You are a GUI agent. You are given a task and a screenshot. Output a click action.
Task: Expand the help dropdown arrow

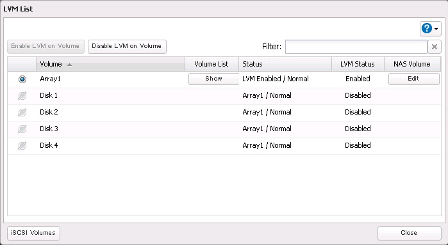click(436, 29)
